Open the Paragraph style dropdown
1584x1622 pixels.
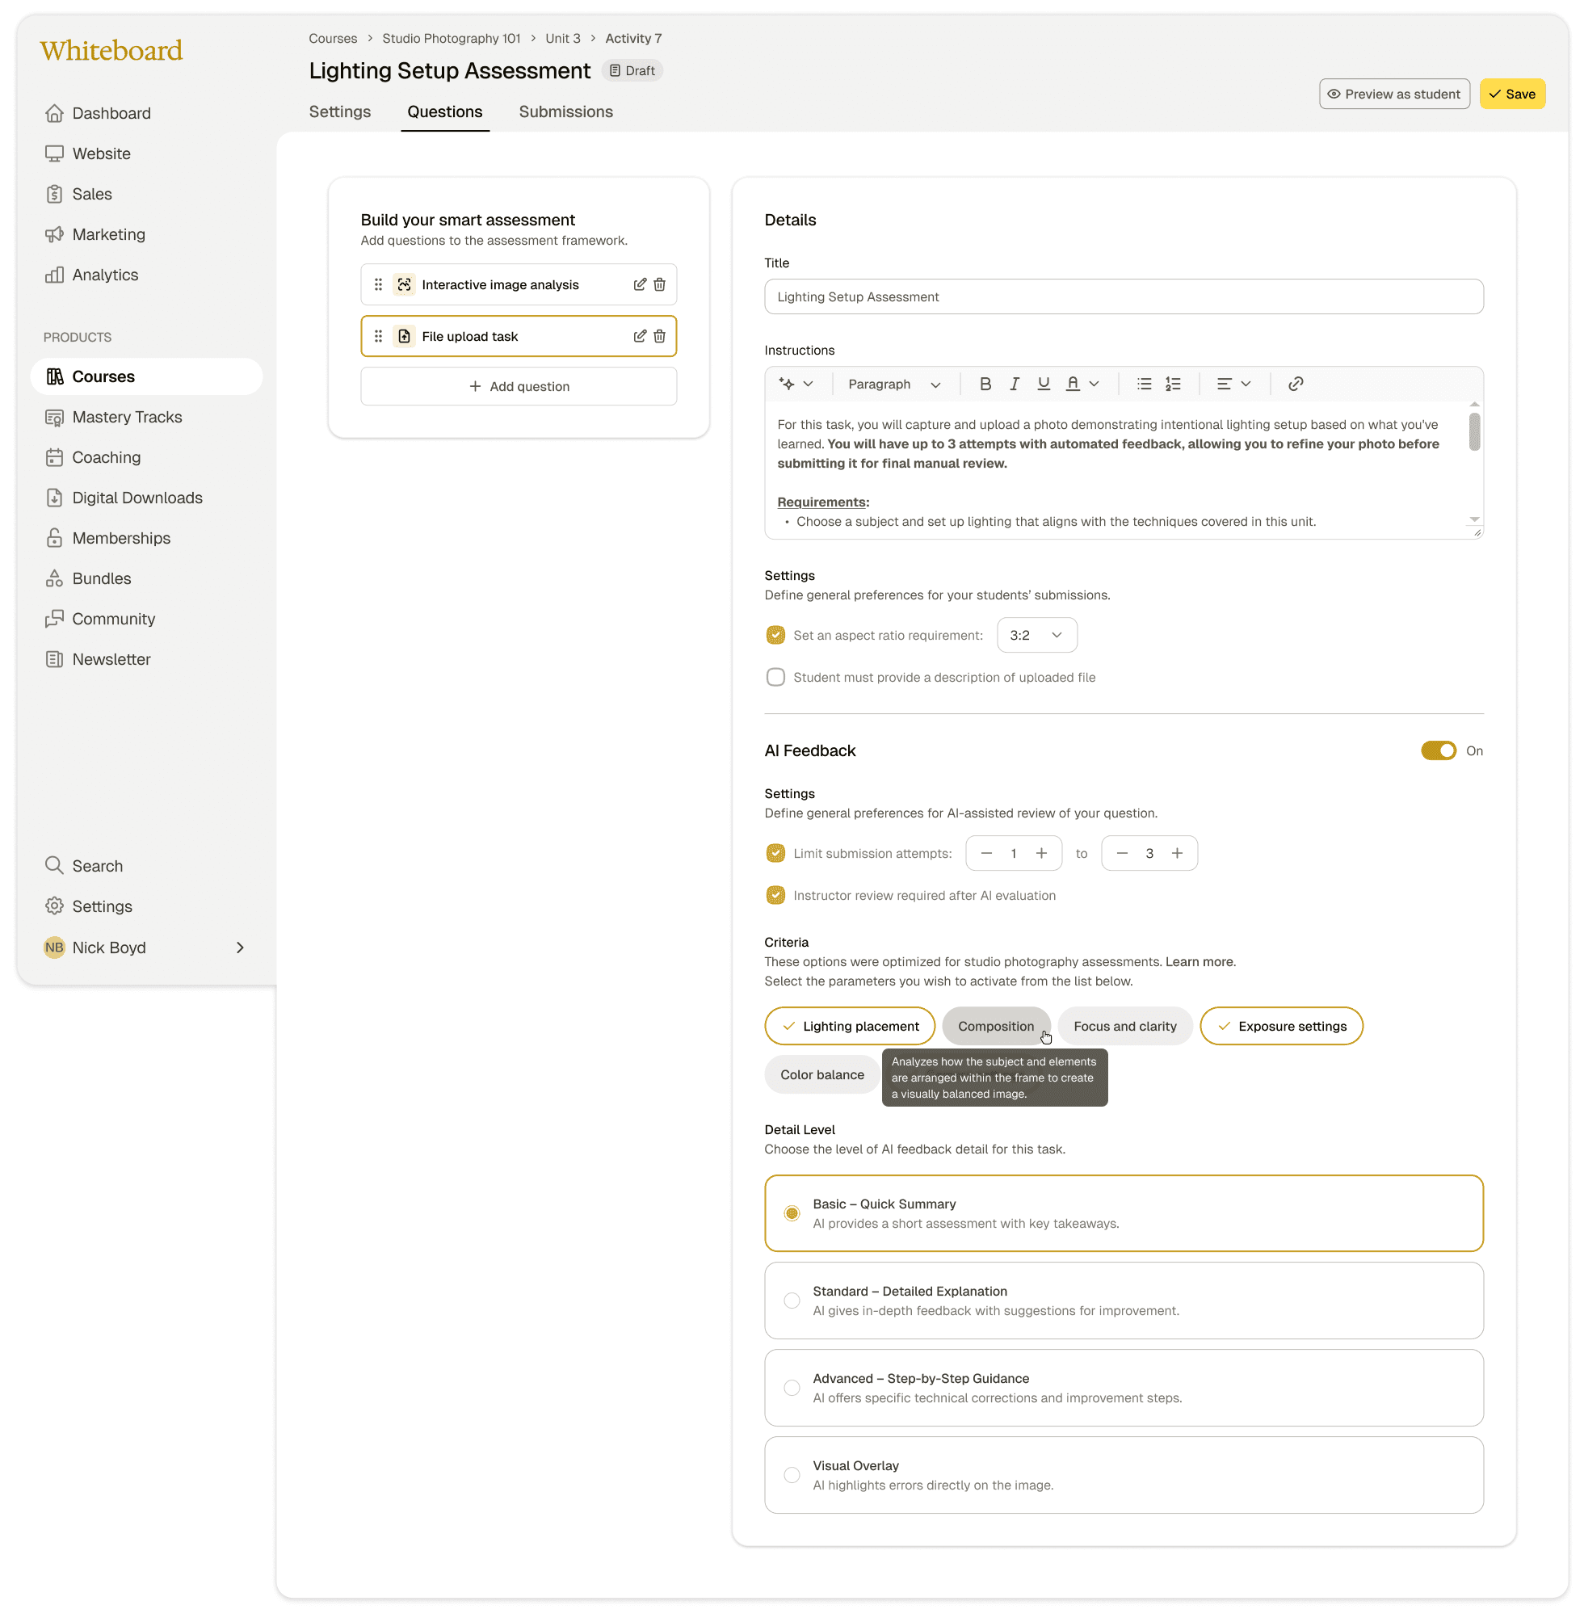click(893, 384)
